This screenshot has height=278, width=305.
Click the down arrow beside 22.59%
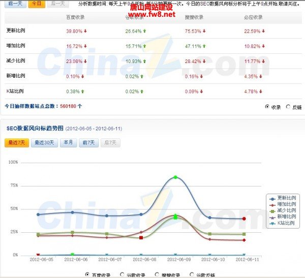[263, 31]
